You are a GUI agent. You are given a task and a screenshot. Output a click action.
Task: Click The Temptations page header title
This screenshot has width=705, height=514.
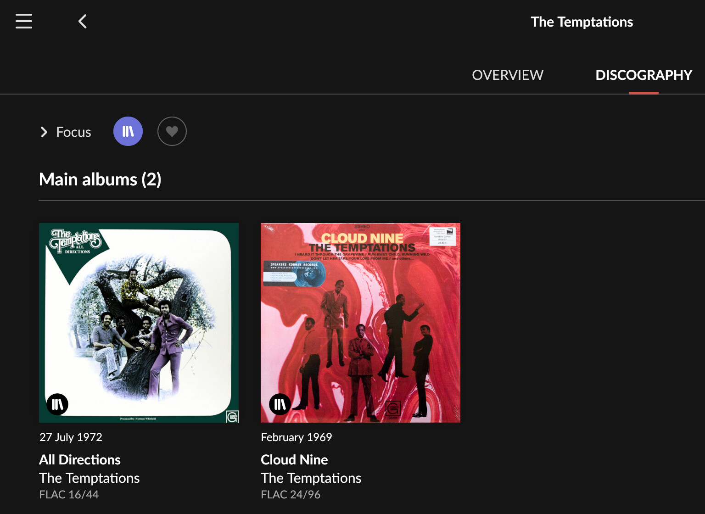pyautogui.click(x=582, y=22)
